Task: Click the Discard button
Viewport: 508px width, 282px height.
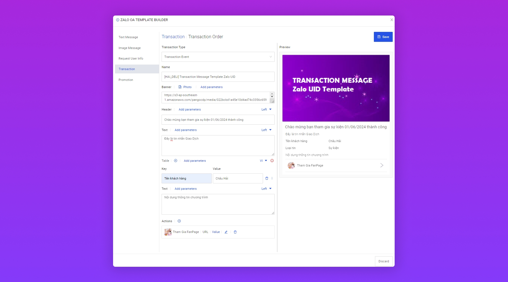Action: click(x=384, y=261)
